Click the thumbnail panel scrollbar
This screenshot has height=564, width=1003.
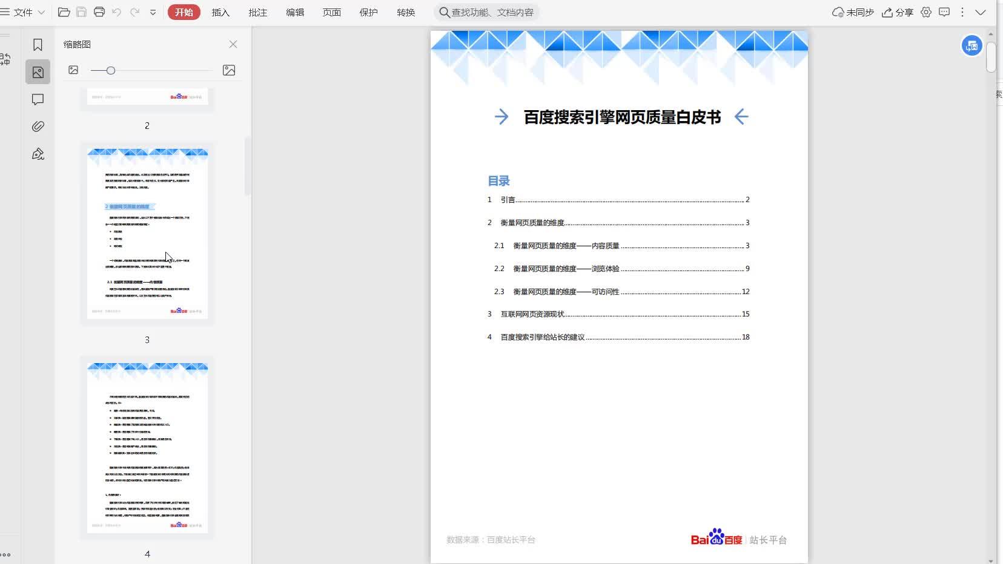(247, 166)
